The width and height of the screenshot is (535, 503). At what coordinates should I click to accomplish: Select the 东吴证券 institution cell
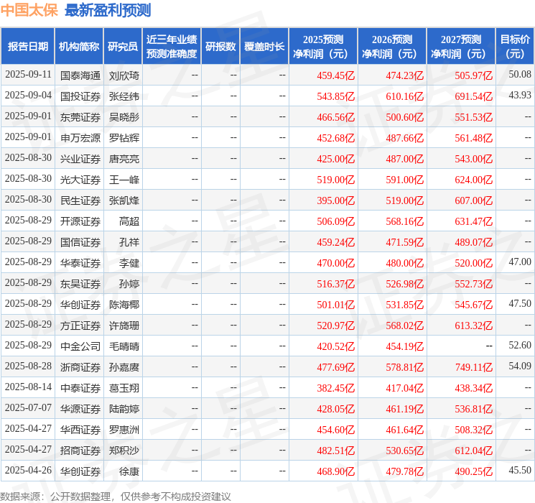(x=80, y=284)
